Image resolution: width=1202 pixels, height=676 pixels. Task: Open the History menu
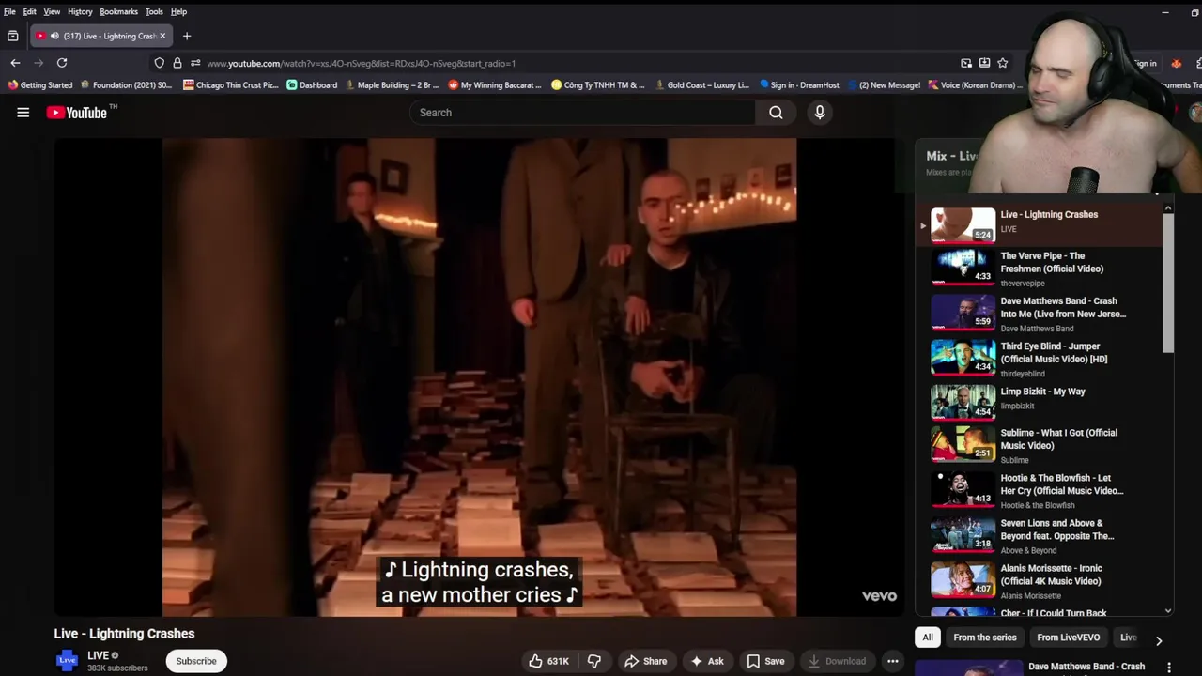pyautogui.click(x=80, y=11)
